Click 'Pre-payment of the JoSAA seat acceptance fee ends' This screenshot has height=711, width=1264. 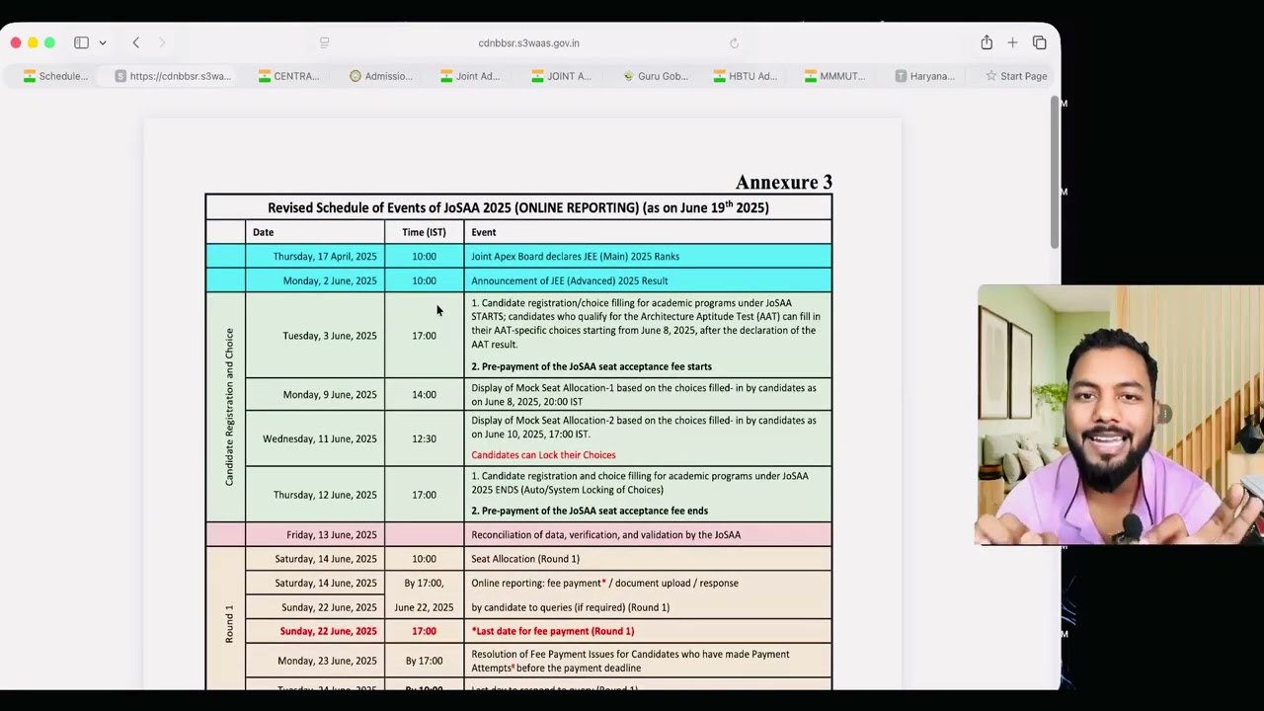click(x=590, y=511)
